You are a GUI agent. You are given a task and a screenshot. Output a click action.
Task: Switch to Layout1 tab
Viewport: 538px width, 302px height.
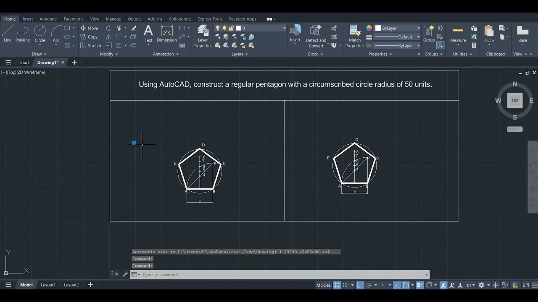coord(48,285)
